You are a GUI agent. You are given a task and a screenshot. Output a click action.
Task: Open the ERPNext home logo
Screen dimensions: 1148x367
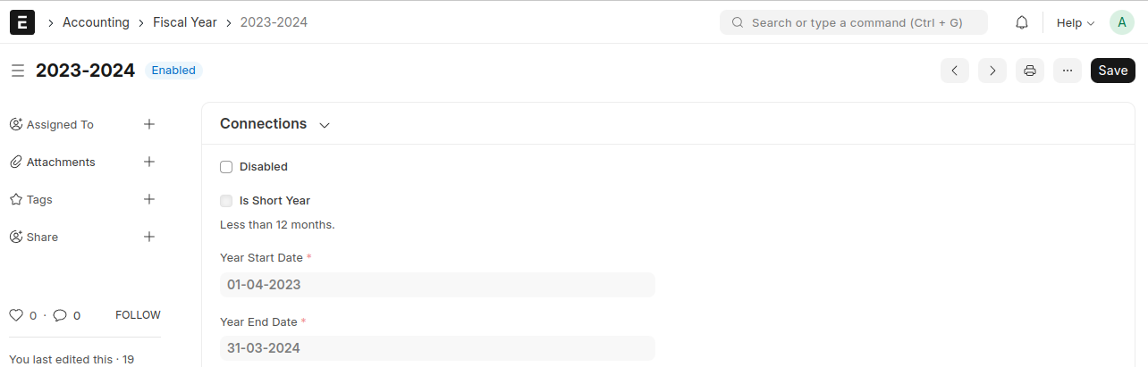(x=22, y=22)
